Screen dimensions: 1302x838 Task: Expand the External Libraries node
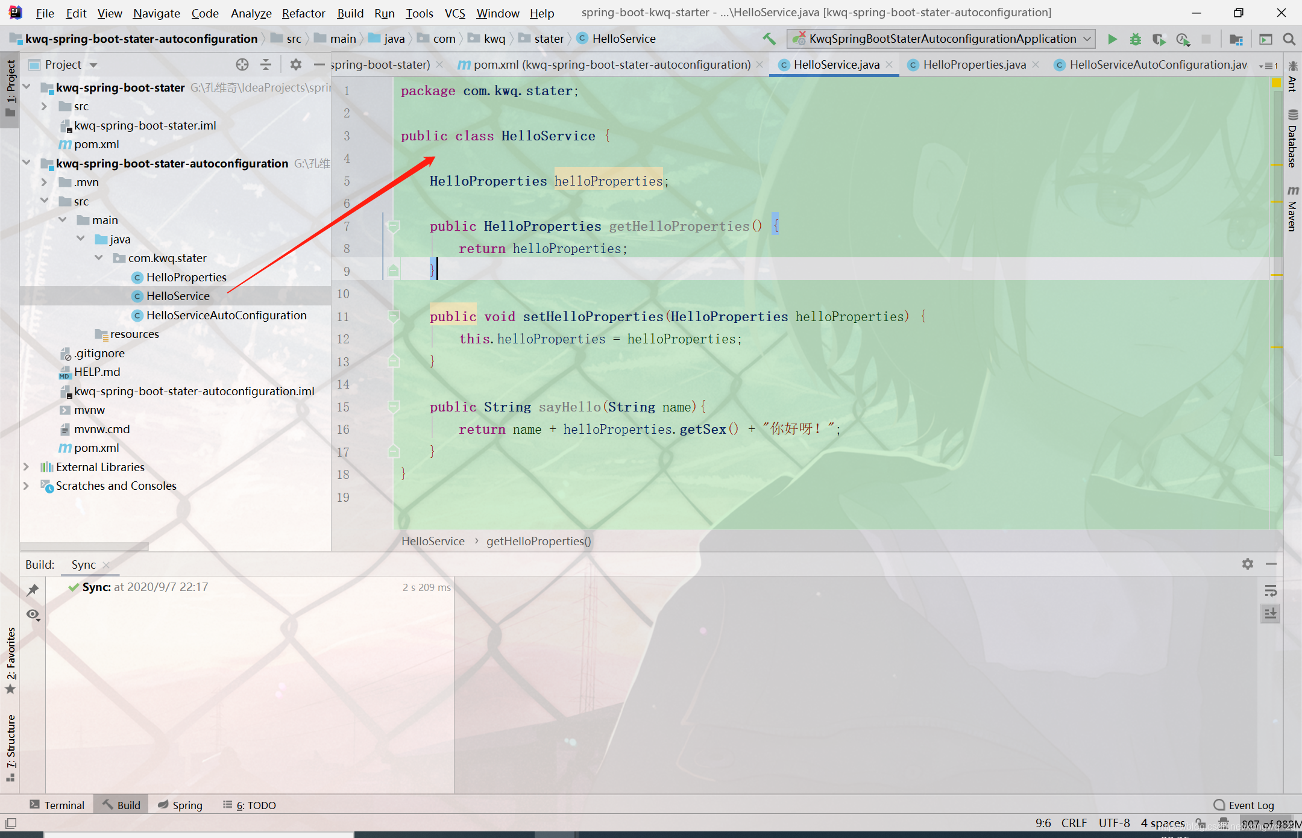pos(26,467)
